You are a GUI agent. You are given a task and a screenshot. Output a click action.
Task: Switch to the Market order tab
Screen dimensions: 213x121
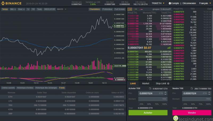(146, 84)
